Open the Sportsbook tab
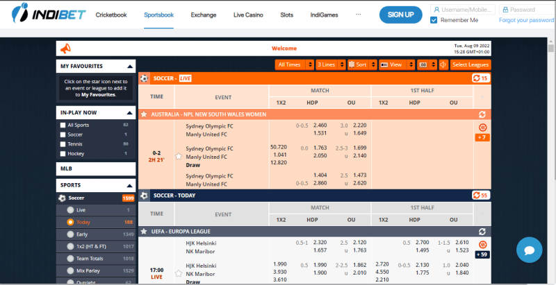The width and height of the screenshot is (556, 285). (x=159, y=15)
